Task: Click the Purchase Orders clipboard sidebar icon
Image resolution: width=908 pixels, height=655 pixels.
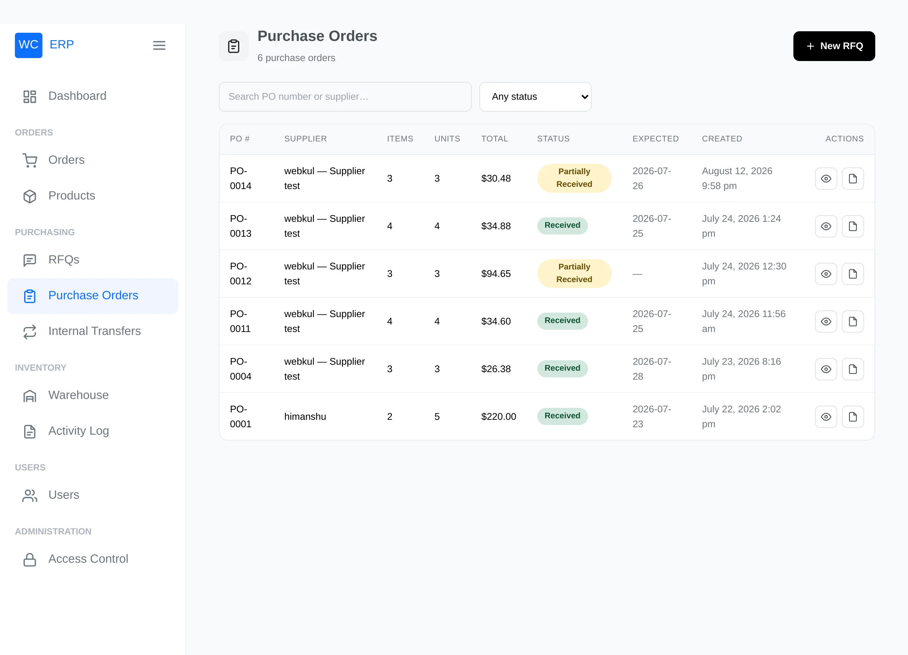Action: tap(30, 296)
